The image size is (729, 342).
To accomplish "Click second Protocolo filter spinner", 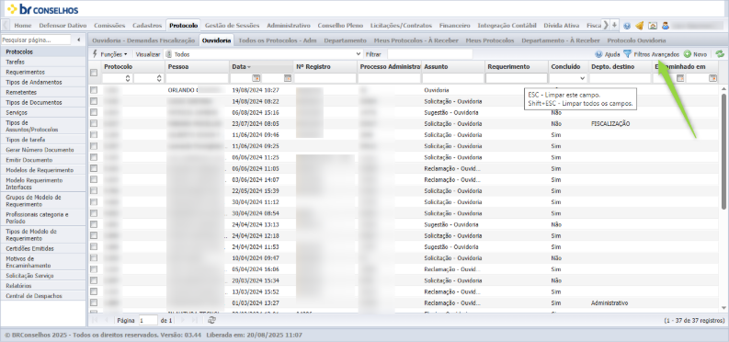I will click(x=159, y=78).
